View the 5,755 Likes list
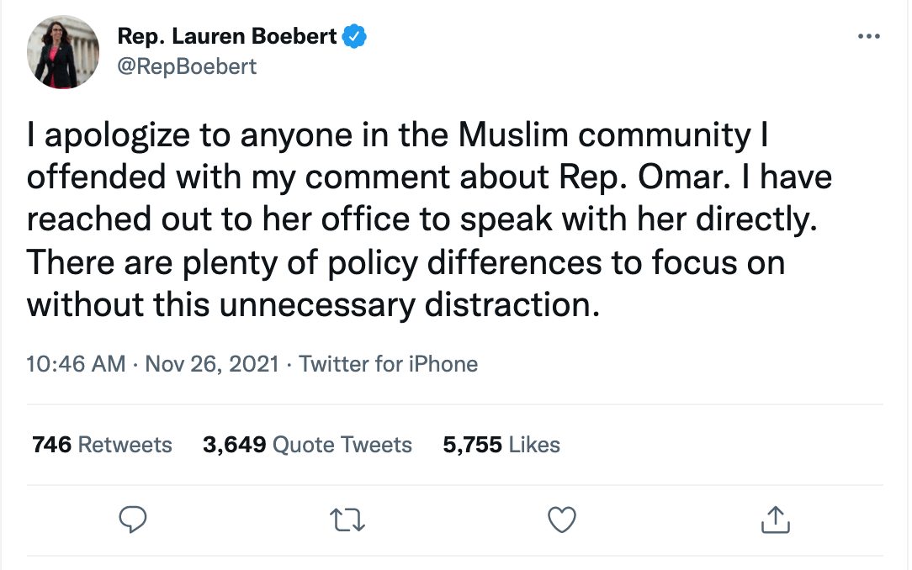912x570 pixels. pyautogui.click(x=501, y=445)
